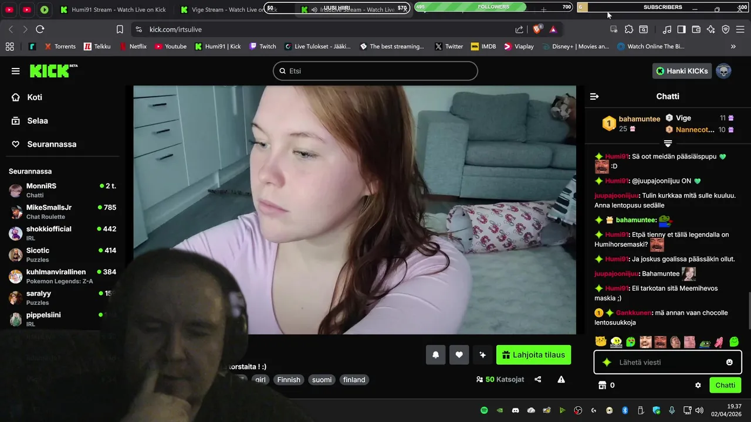The height and width of the screenshot is (422, 751).
Task: Open the Twitter bookmark
Action: (449, 46)
